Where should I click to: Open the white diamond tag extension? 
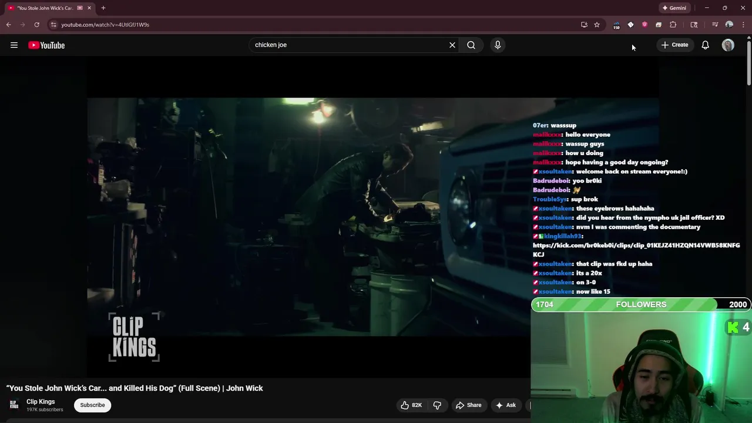[630, 25]
